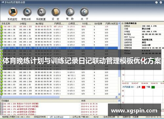Click status bar 免疫墙工作模式 entry
164x119 pixels.
coord(16,117)
